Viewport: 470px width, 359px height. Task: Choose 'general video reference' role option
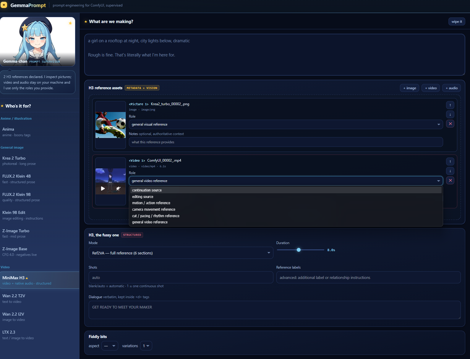286,222
